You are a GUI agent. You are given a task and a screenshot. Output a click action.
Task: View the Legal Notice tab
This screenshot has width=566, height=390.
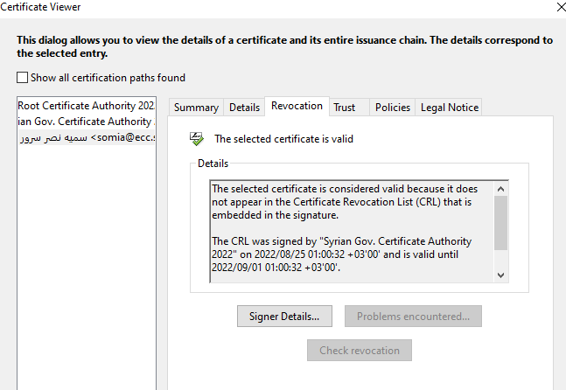450,108
